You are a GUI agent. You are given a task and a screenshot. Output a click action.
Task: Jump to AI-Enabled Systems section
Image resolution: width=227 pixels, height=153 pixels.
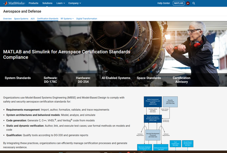[x=116, y=78]
